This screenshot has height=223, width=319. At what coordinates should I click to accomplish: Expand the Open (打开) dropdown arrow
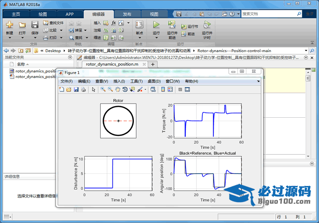pyautogui.click(x=22, y=38)
